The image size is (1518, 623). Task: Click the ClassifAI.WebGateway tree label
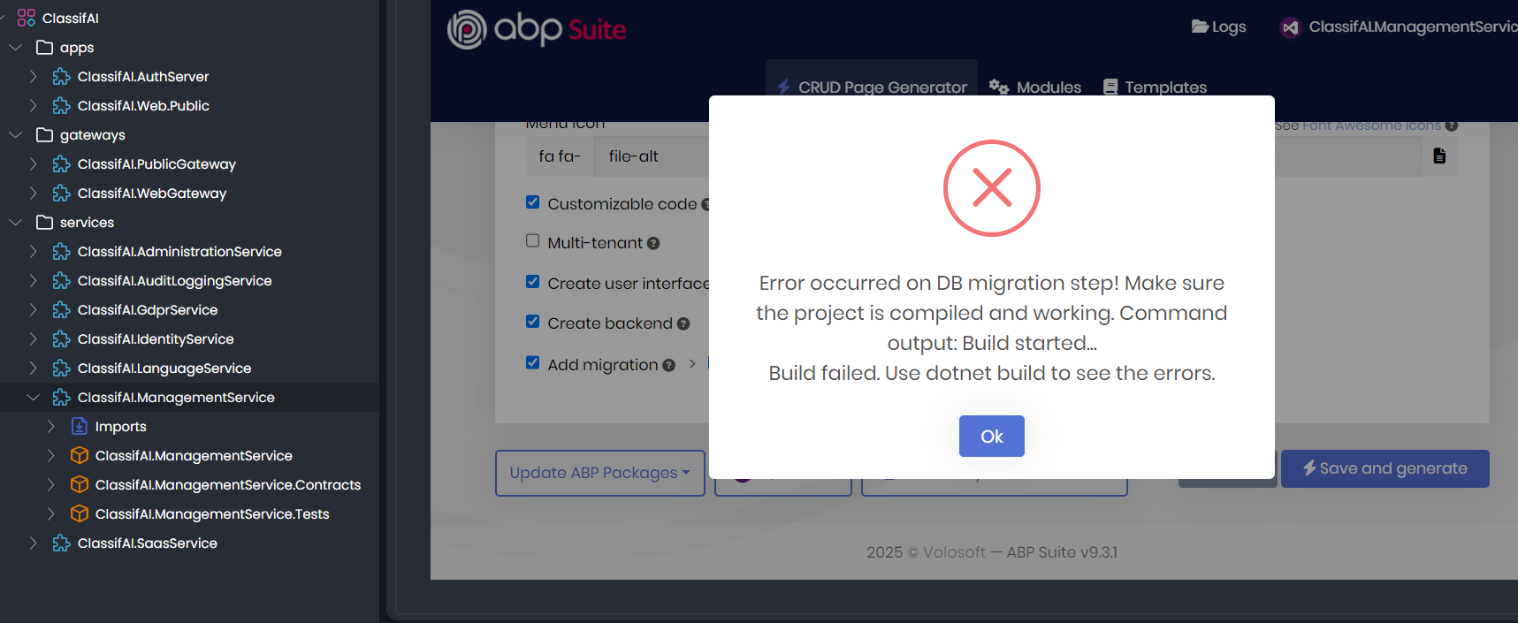click(x=152, y=193)
